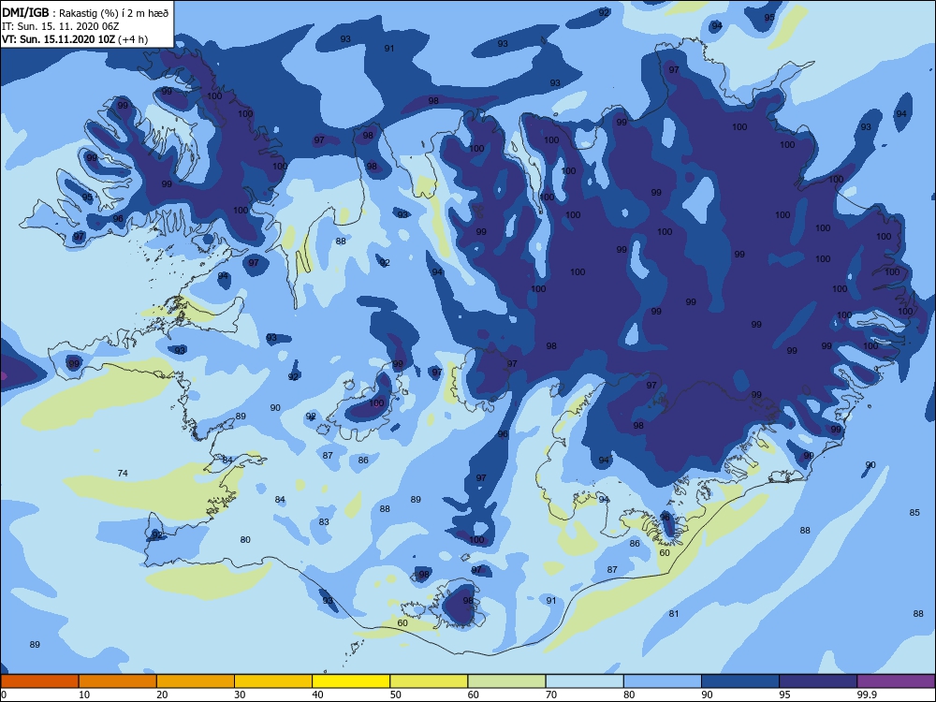Click the purple legend swatch above 99.9

(x=896, y=681)
